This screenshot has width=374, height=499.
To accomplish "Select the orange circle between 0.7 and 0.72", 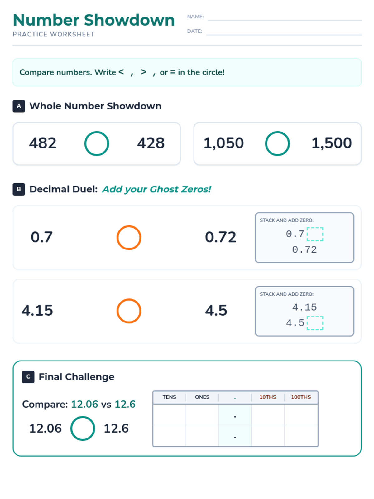I will click(x=129, y=238).
